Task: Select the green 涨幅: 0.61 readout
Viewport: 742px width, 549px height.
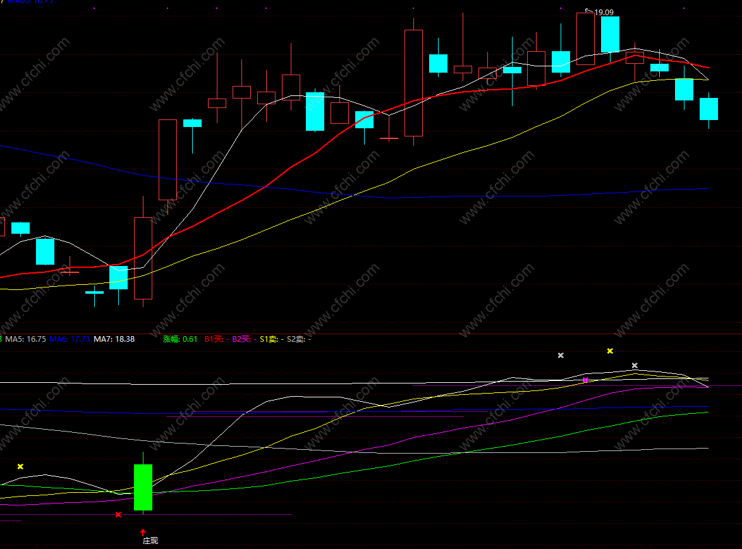Action: tap(180, 339)
